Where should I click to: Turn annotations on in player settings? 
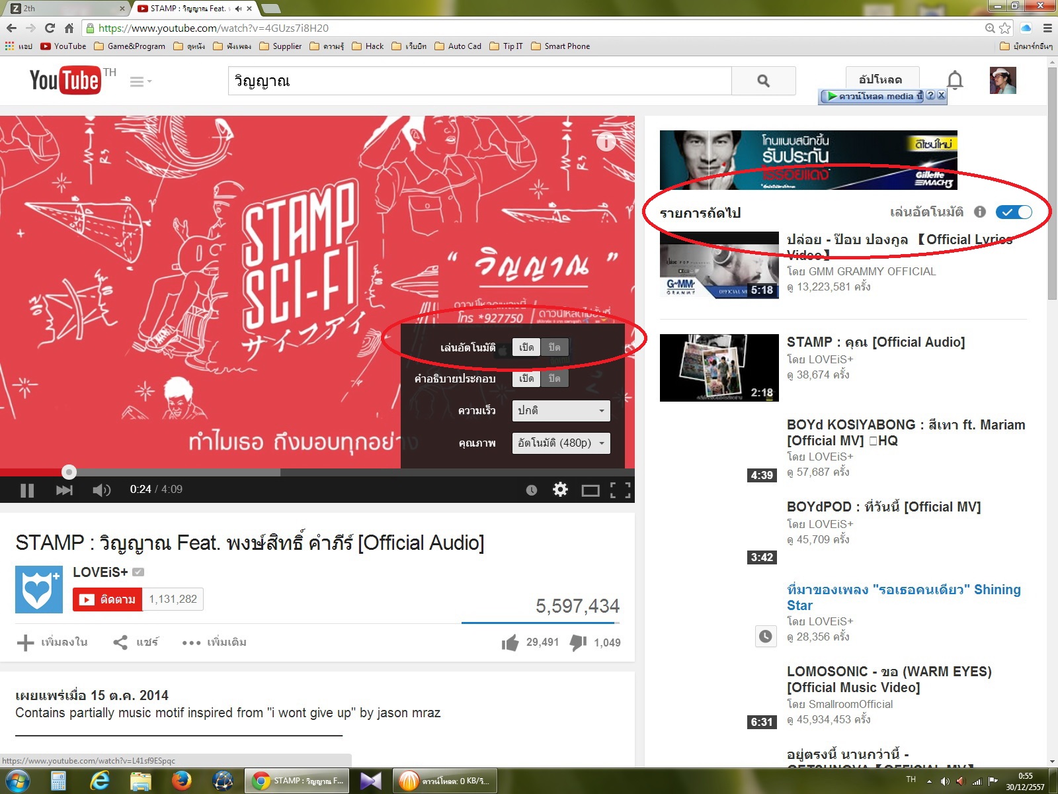pos(526,378)
